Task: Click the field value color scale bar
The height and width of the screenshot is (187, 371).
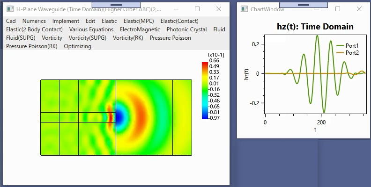Action: point(205,90)
